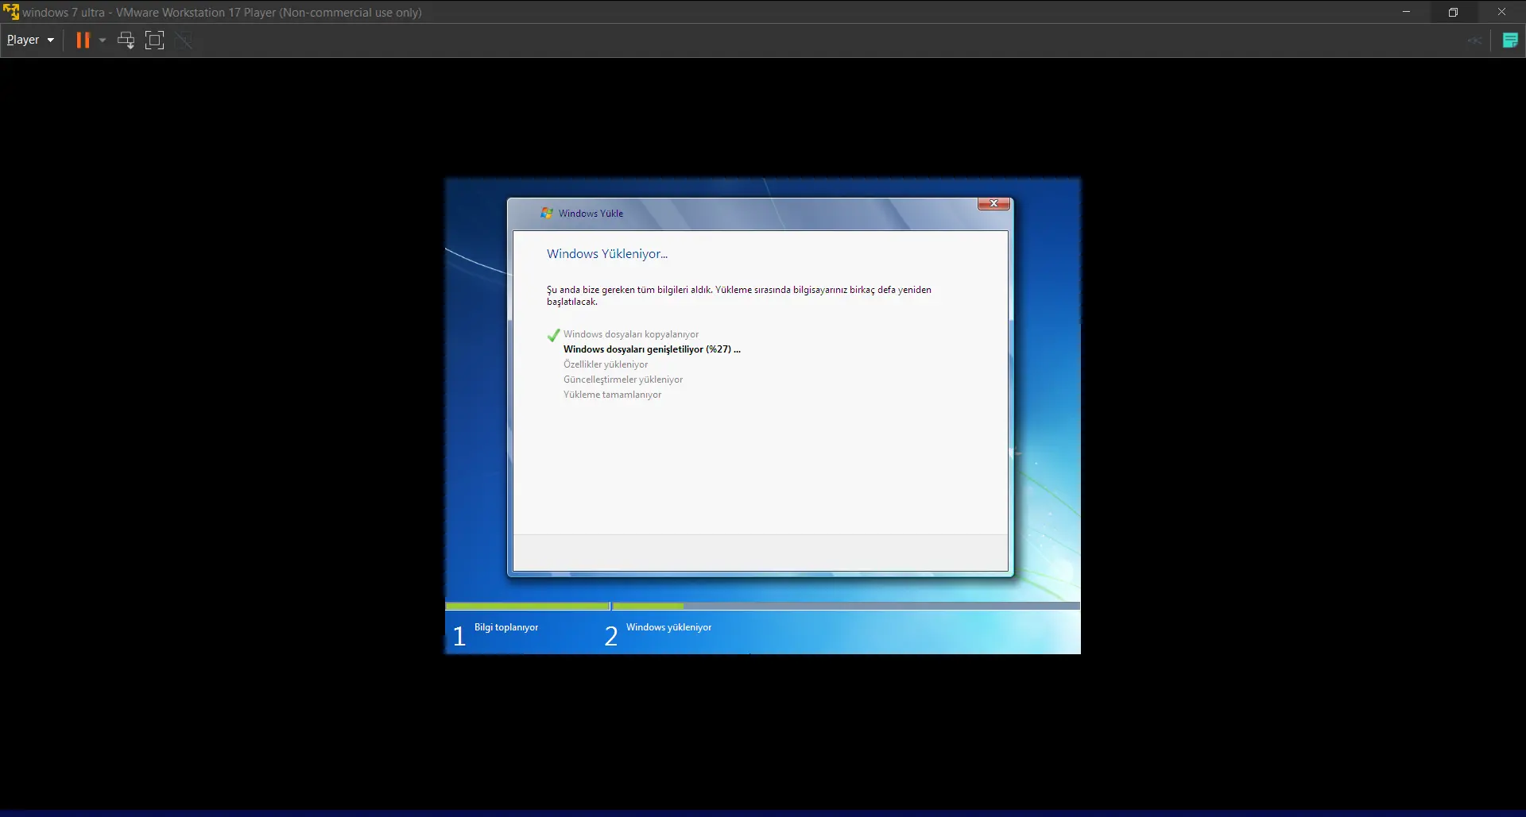This screenshot has width=1526, height=817.
Task: Close the Windows Yükle setup dialog
Action: click(993, 204)
